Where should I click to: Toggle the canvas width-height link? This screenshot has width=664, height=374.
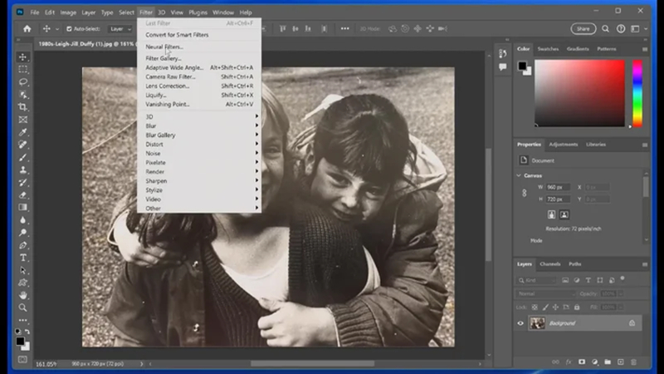click(x=525, y=193)
